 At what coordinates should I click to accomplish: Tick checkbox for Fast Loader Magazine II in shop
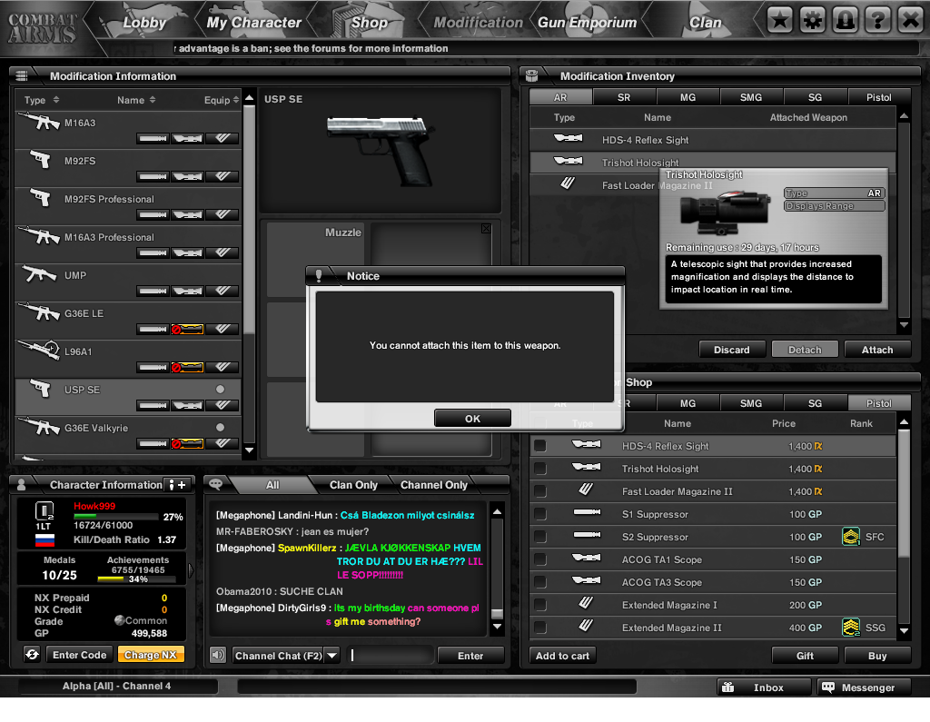point(540,490)
